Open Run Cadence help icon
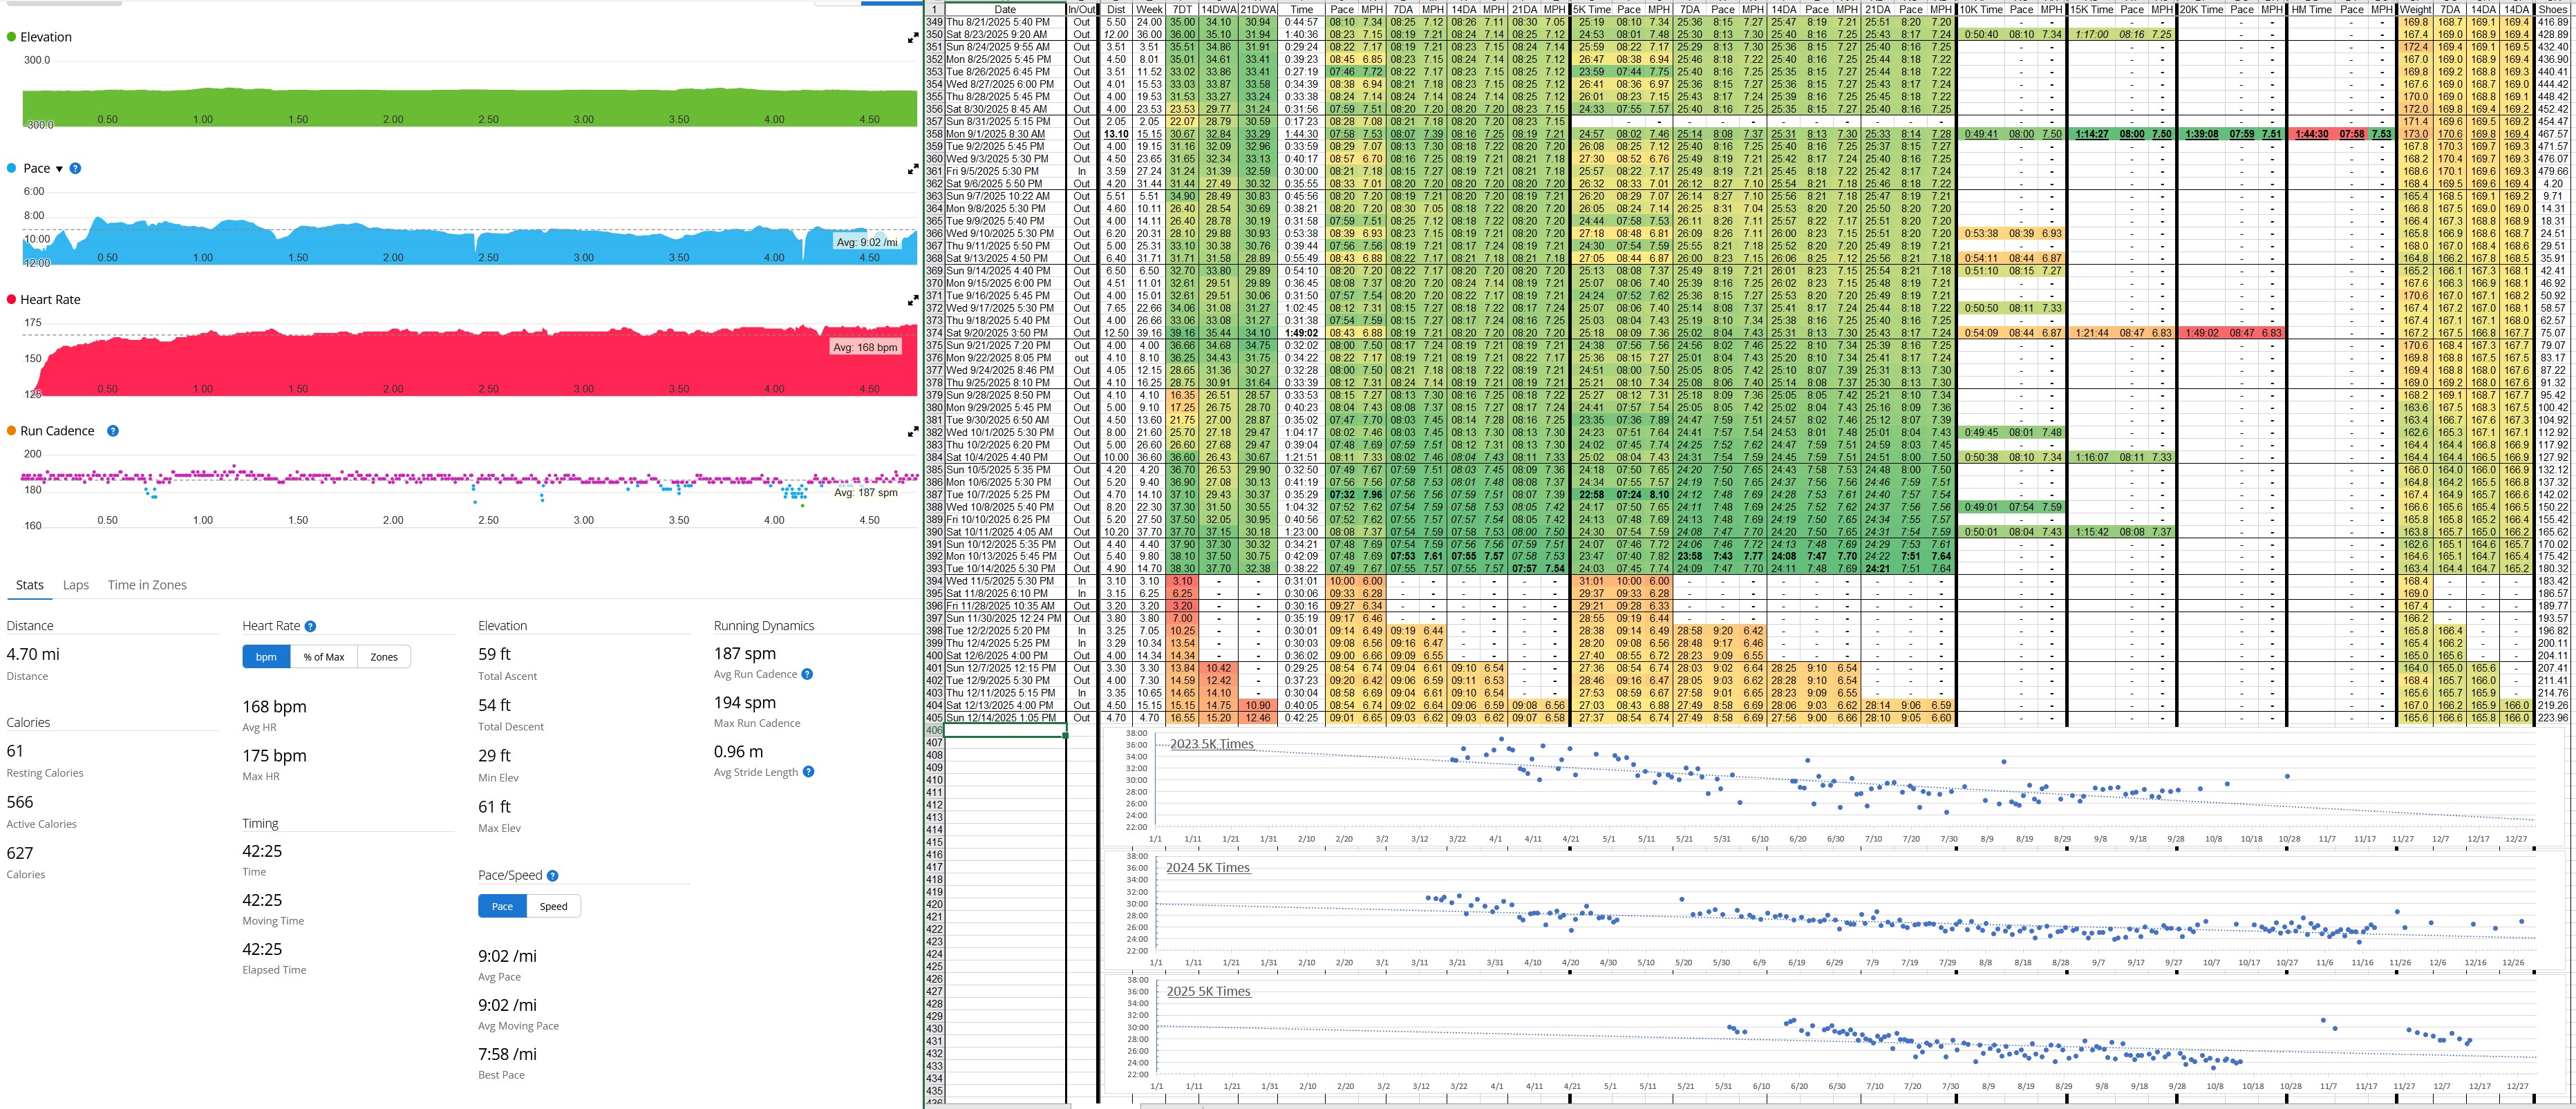 click(x=113, y=431)
